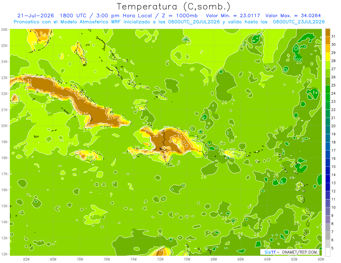The width and height of the screenshot is (341, 263).
Task: Click the title "Temperatura (C,somb.)"
Action: tap(174, 6)
